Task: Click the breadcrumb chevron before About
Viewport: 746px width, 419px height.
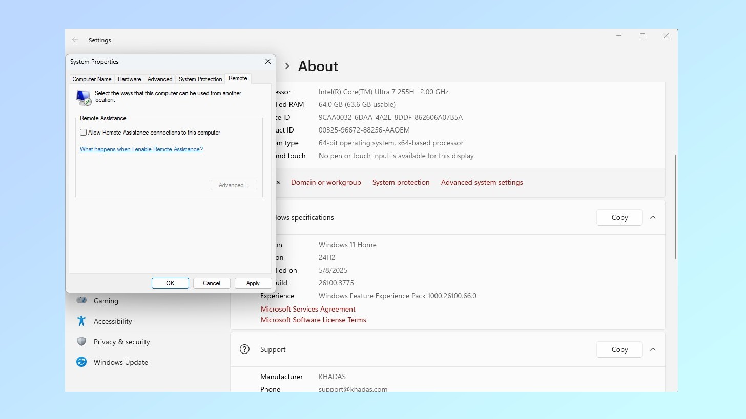Action: pos(287,66)
